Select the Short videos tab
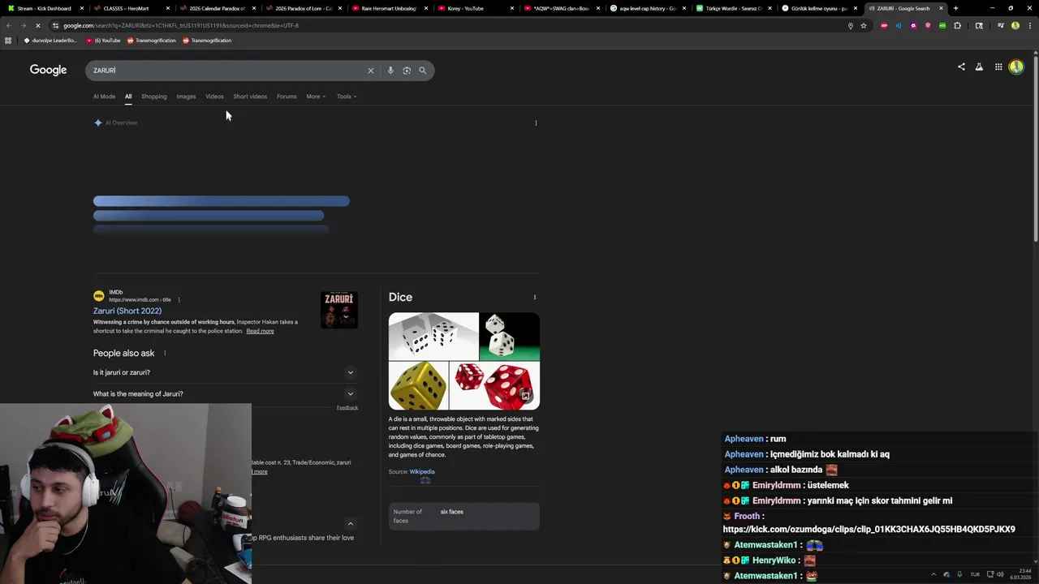 click(x=250, y=97)
